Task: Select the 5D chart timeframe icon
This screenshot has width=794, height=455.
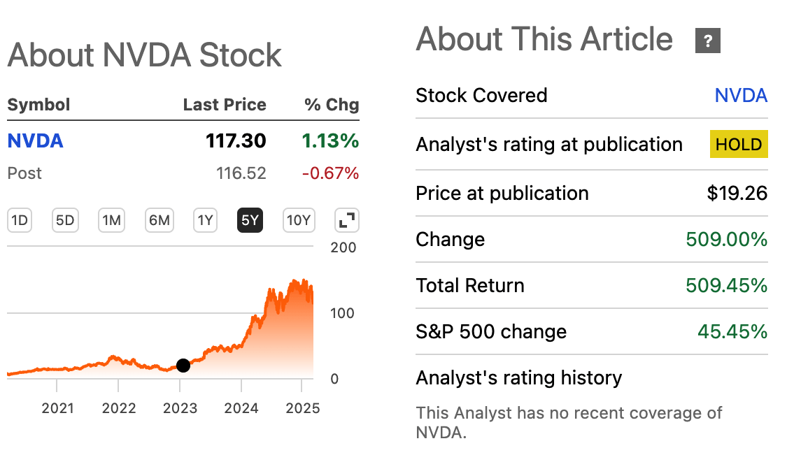Action: (65, 219)
